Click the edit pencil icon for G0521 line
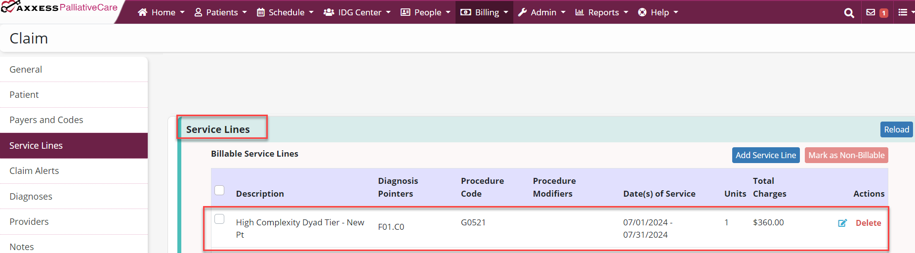The width and height of the screenshot is (915, 253). (x=842, y=223)
